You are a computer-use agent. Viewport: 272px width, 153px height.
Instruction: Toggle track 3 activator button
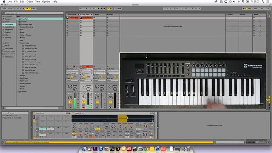pos(97,102)
